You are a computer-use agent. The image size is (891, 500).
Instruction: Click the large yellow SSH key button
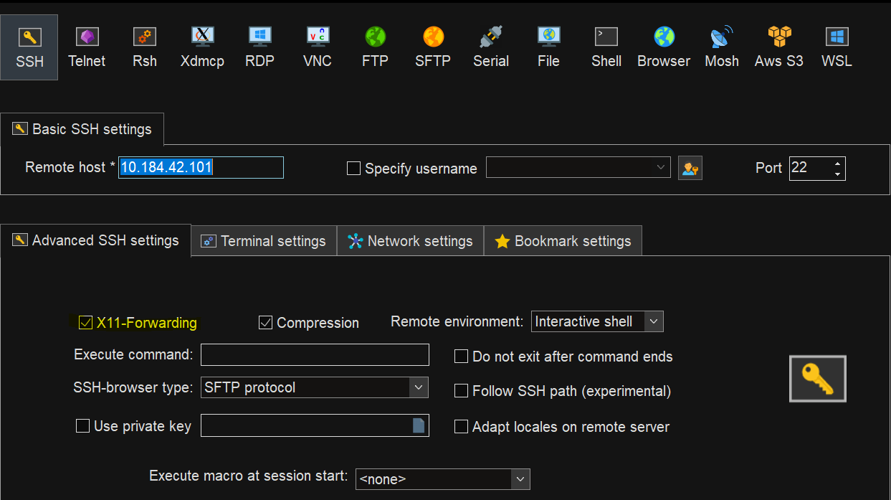tap(817, 378)
